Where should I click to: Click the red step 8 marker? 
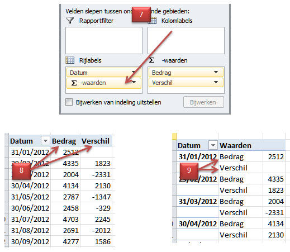pyautogui.click(x=21, y=170)
